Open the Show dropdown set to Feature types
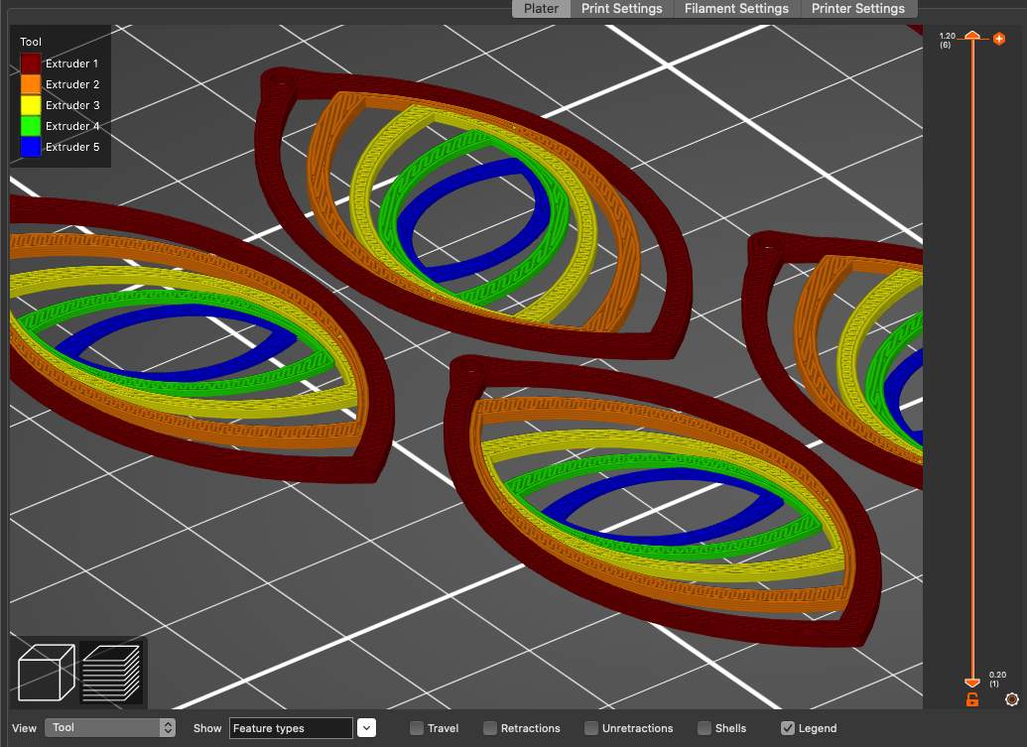Screen dimensions: 1027x747 tap(291, 727)
